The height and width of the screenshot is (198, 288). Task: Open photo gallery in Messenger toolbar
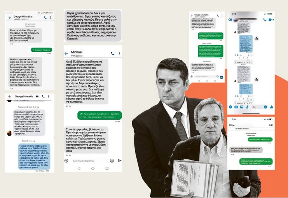241,107
